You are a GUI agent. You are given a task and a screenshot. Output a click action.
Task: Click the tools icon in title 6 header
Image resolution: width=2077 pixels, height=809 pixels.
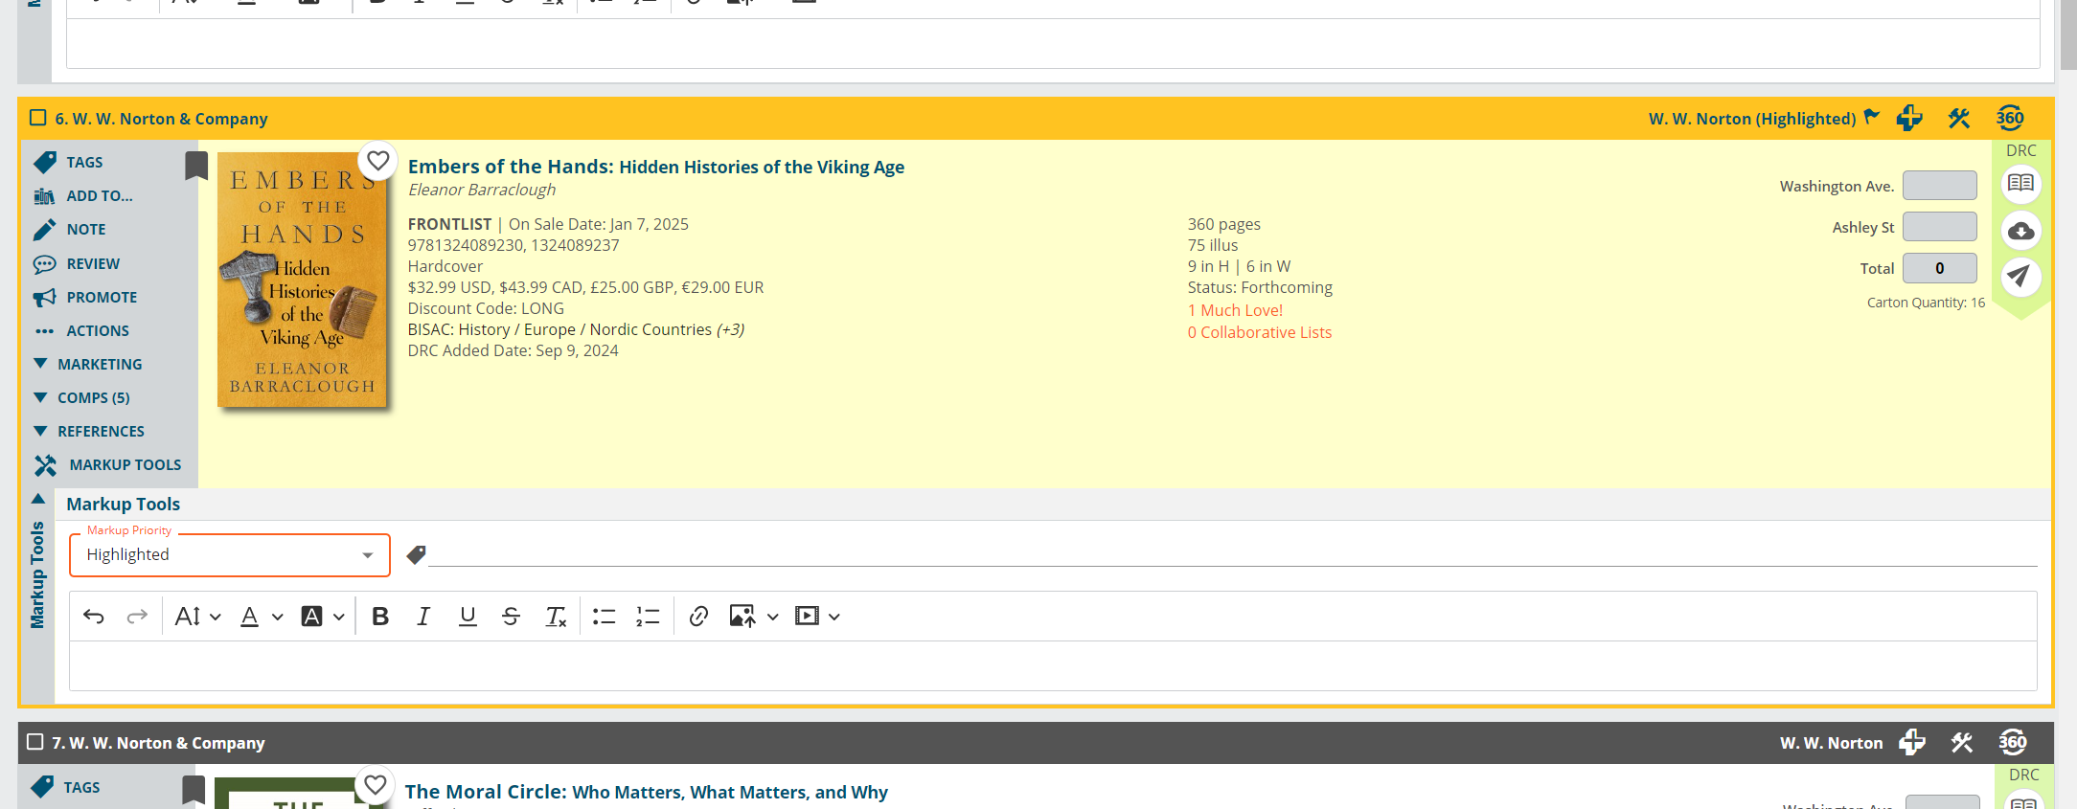click(1958, 118)
